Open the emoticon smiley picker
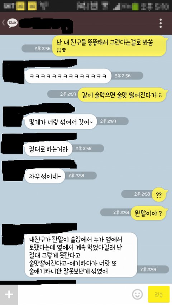 tap(138, 295)
